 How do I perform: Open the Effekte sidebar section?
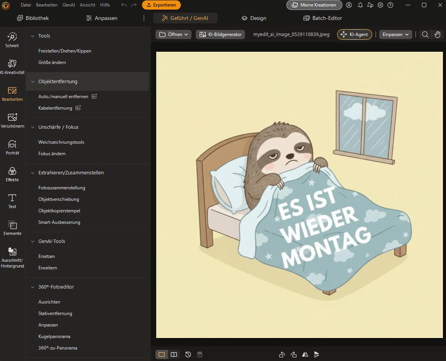pyautogui.click(x=12, y=174)
